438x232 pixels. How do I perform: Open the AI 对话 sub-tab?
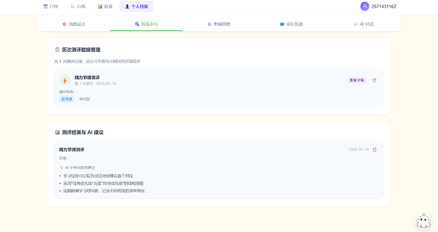[x=364, y=24]
